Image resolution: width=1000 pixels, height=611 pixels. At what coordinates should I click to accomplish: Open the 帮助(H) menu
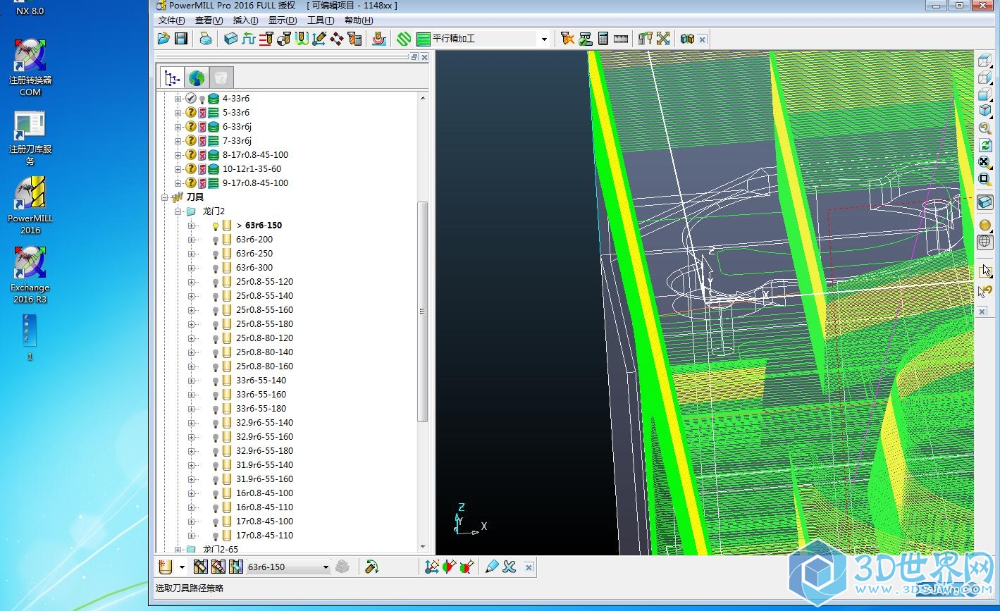(359, 20)
